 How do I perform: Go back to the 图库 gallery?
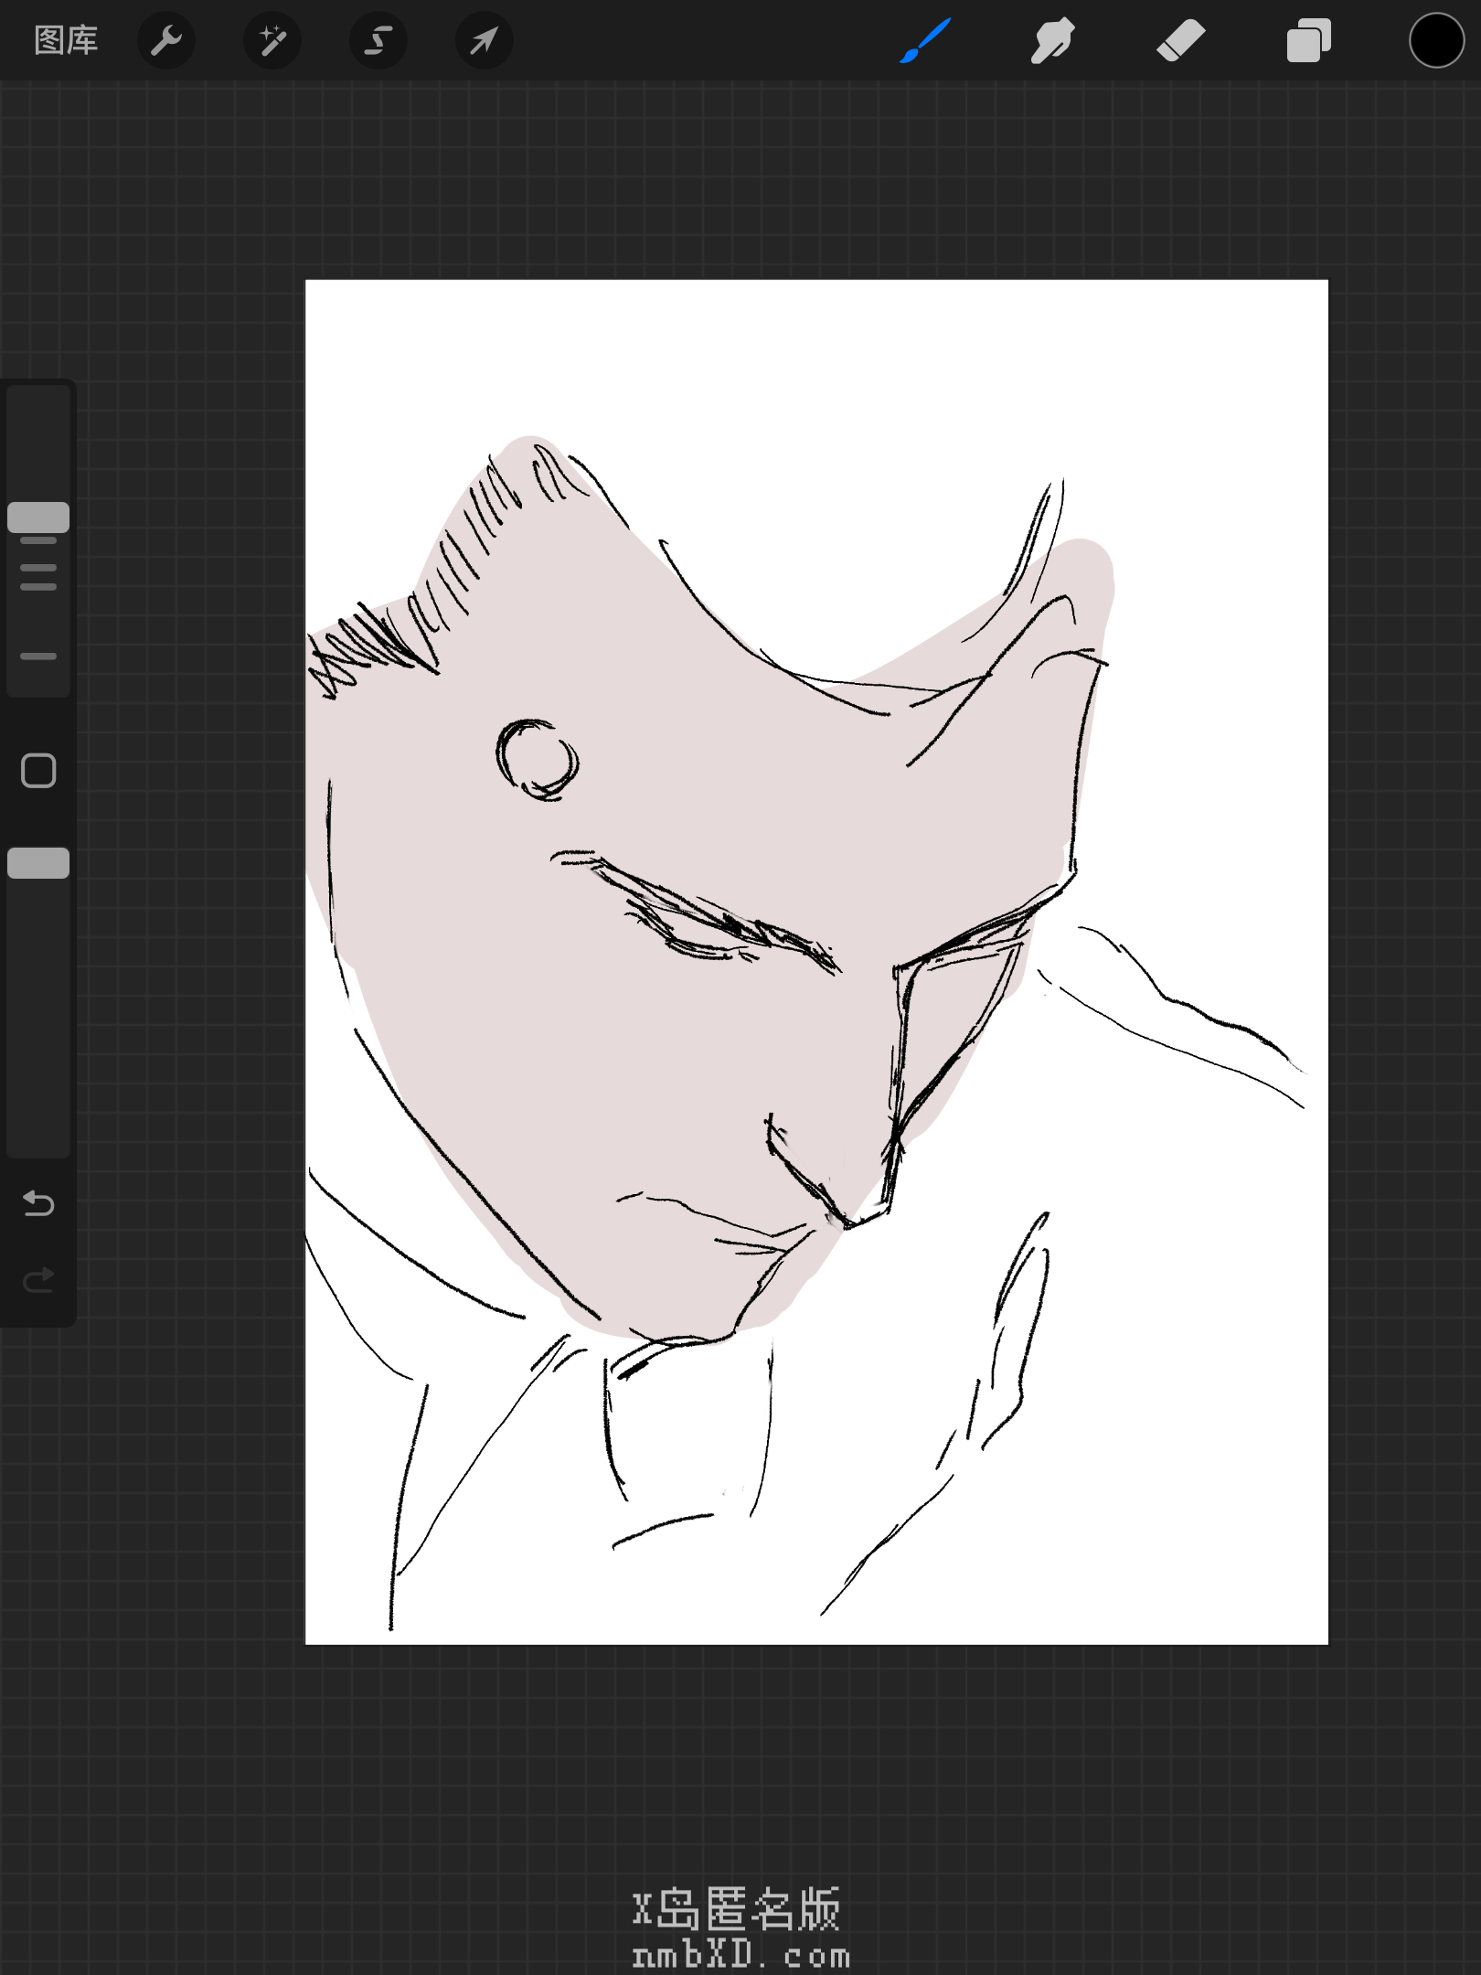tap(66, 41)
